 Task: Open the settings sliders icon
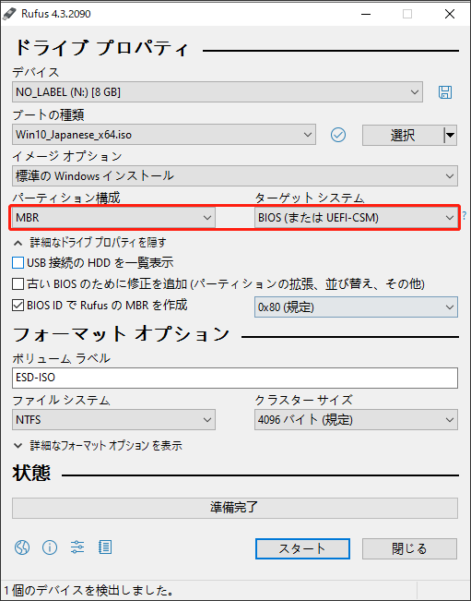pos(77,547)
